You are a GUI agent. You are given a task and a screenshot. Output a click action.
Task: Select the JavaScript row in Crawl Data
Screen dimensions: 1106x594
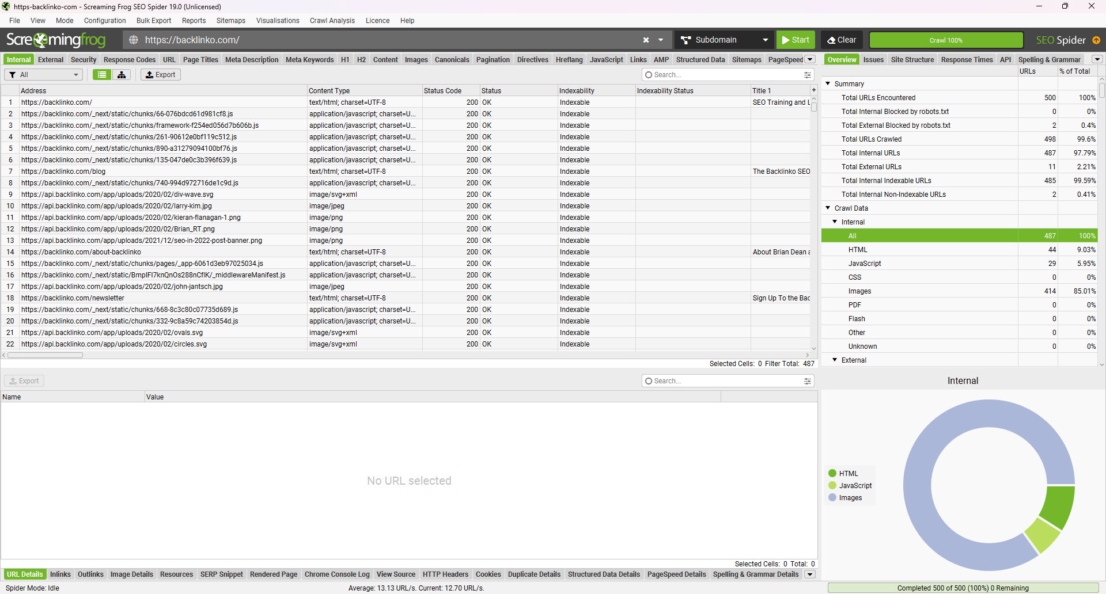[x=959, y=263]
